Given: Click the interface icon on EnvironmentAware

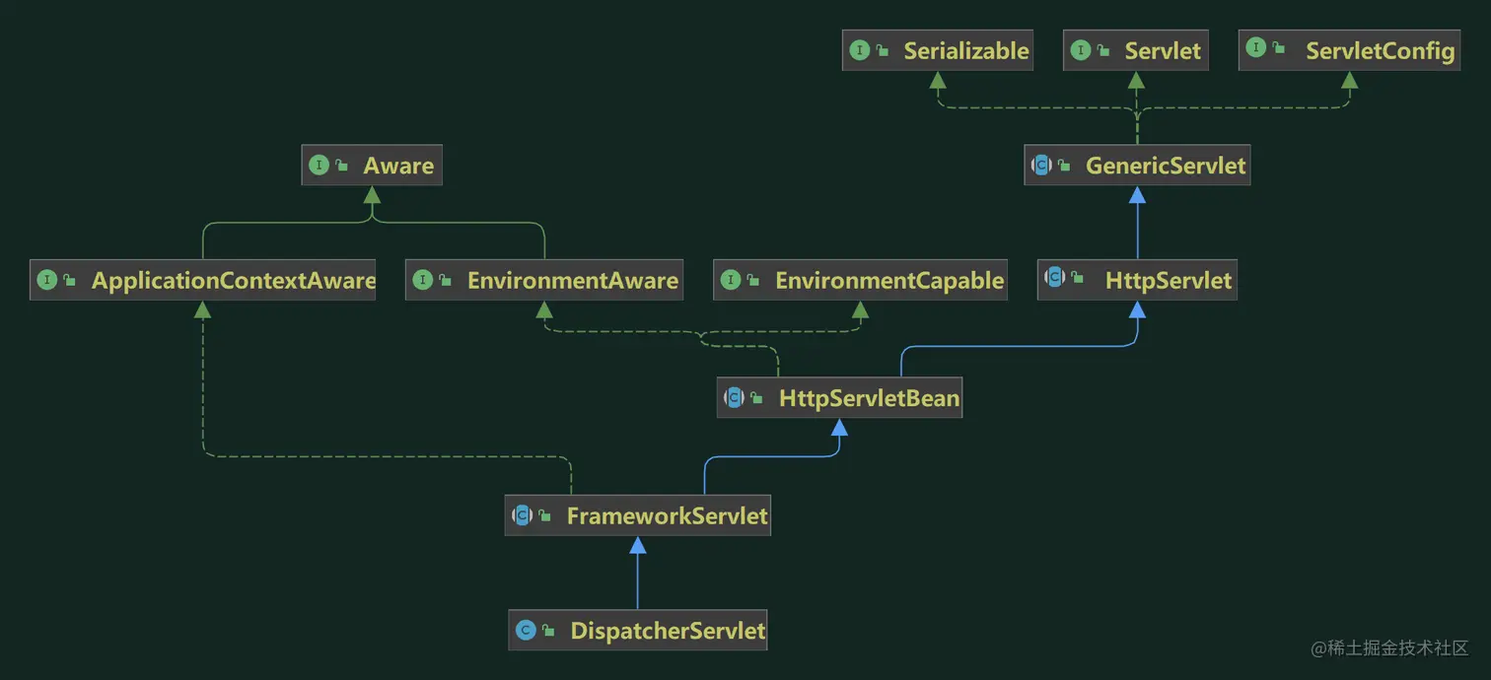Looking at the screenshot, I should pos(422,280).
